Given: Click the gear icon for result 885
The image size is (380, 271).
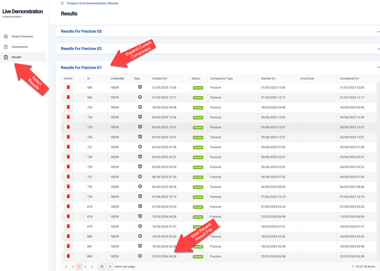Looking at the screenshot, I should (x=140, y=256).
